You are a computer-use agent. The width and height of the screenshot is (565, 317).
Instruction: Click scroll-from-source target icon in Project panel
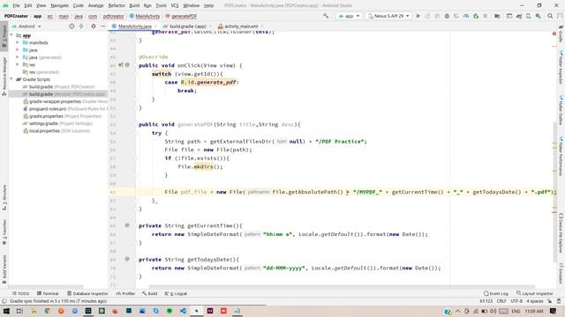[72, 26]
